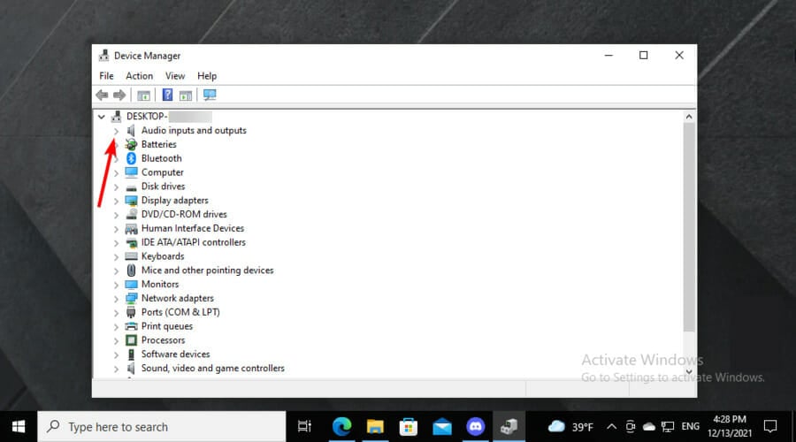Select the Print queues printer icon

click(131, 326)
